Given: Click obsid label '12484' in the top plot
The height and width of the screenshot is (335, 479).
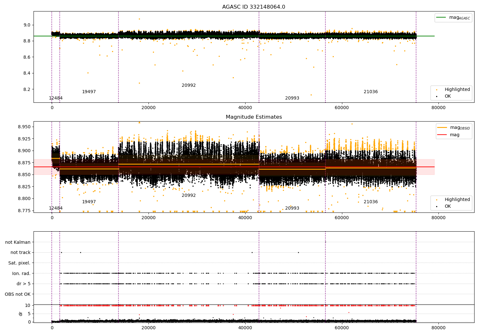Looking at the screenshot, I should click(x=56, y=98).
